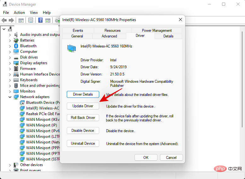Expand the Bluetooth node

[10, 46]
